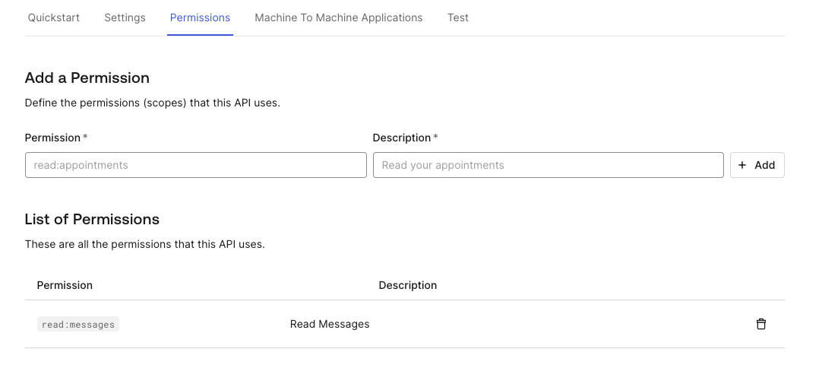Select the read:messages scope chip
Screen dimensions: 822x368
click(78, 325)
